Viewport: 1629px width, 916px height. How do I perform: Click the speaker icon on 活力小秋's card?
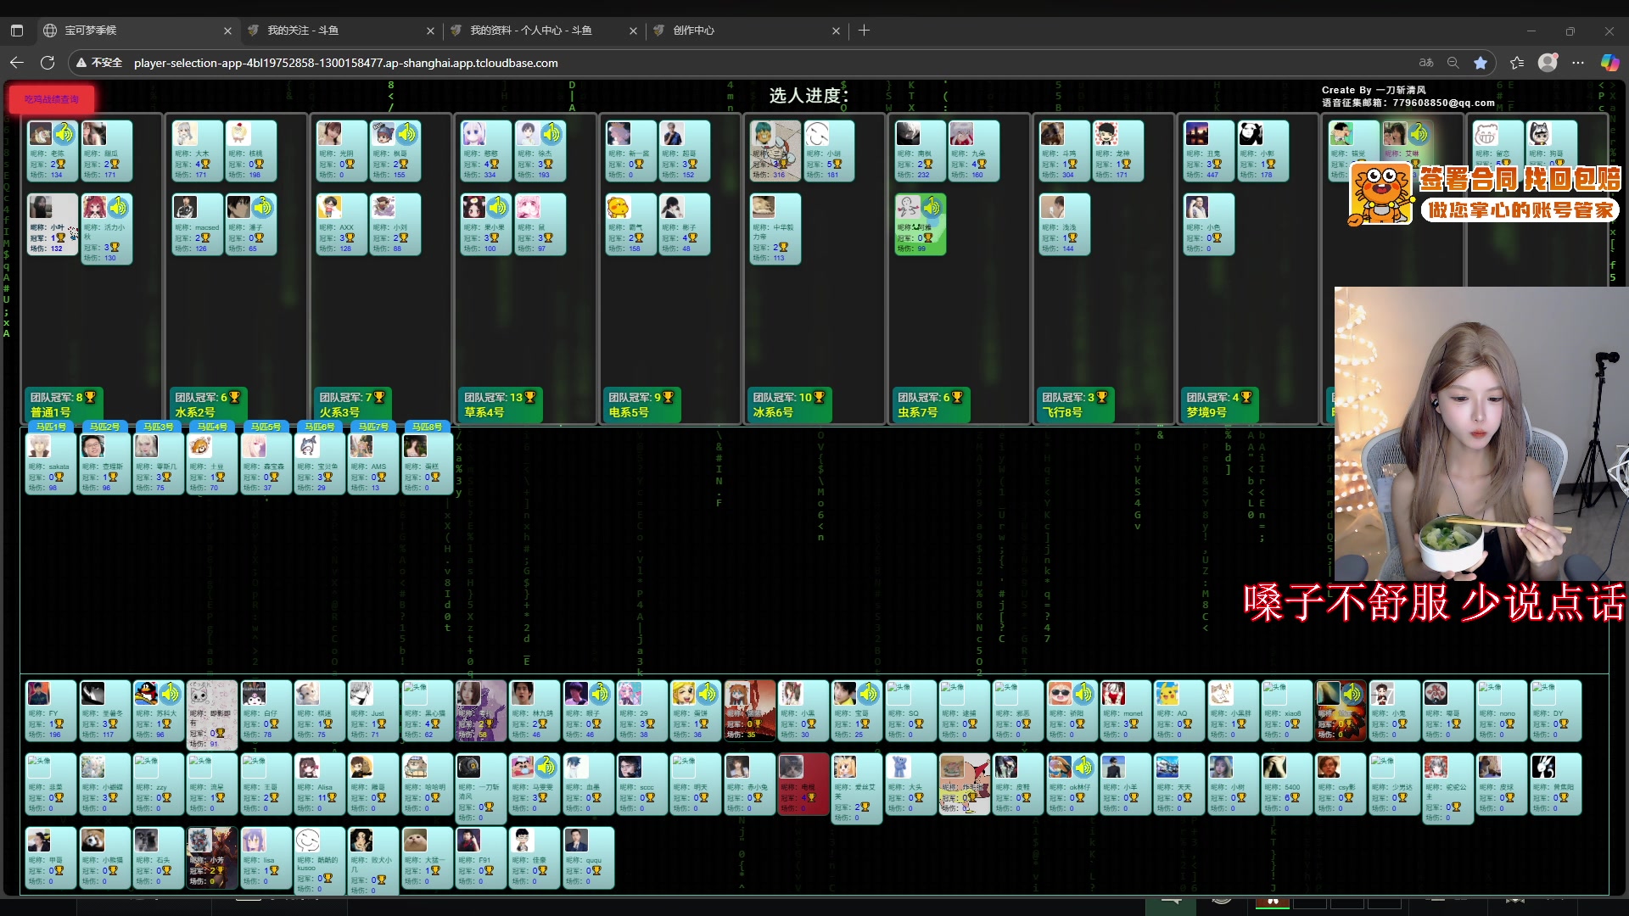118,207
